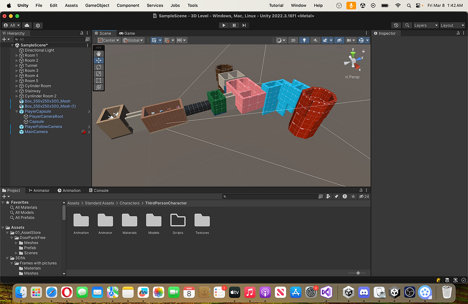
Task: Open the Layers dropdown
Action: pyautogui.click(x=425, y=25)
